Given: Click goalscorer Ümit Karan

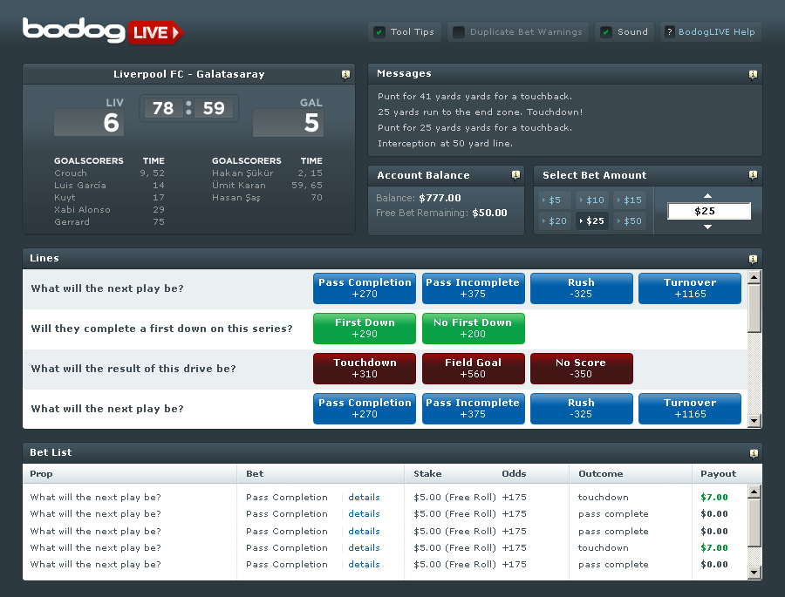Looking at the screenshot, I should pos(239,185).
